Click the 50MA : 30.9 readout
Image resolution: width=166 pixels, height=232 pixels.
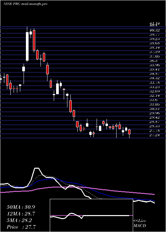tap(21, 207)
